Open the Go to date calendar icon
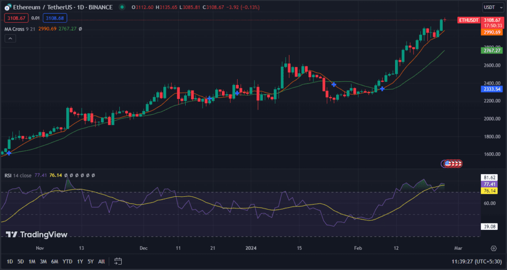The width and height of the screenshot is (507, 270). [x=118, y=261]
